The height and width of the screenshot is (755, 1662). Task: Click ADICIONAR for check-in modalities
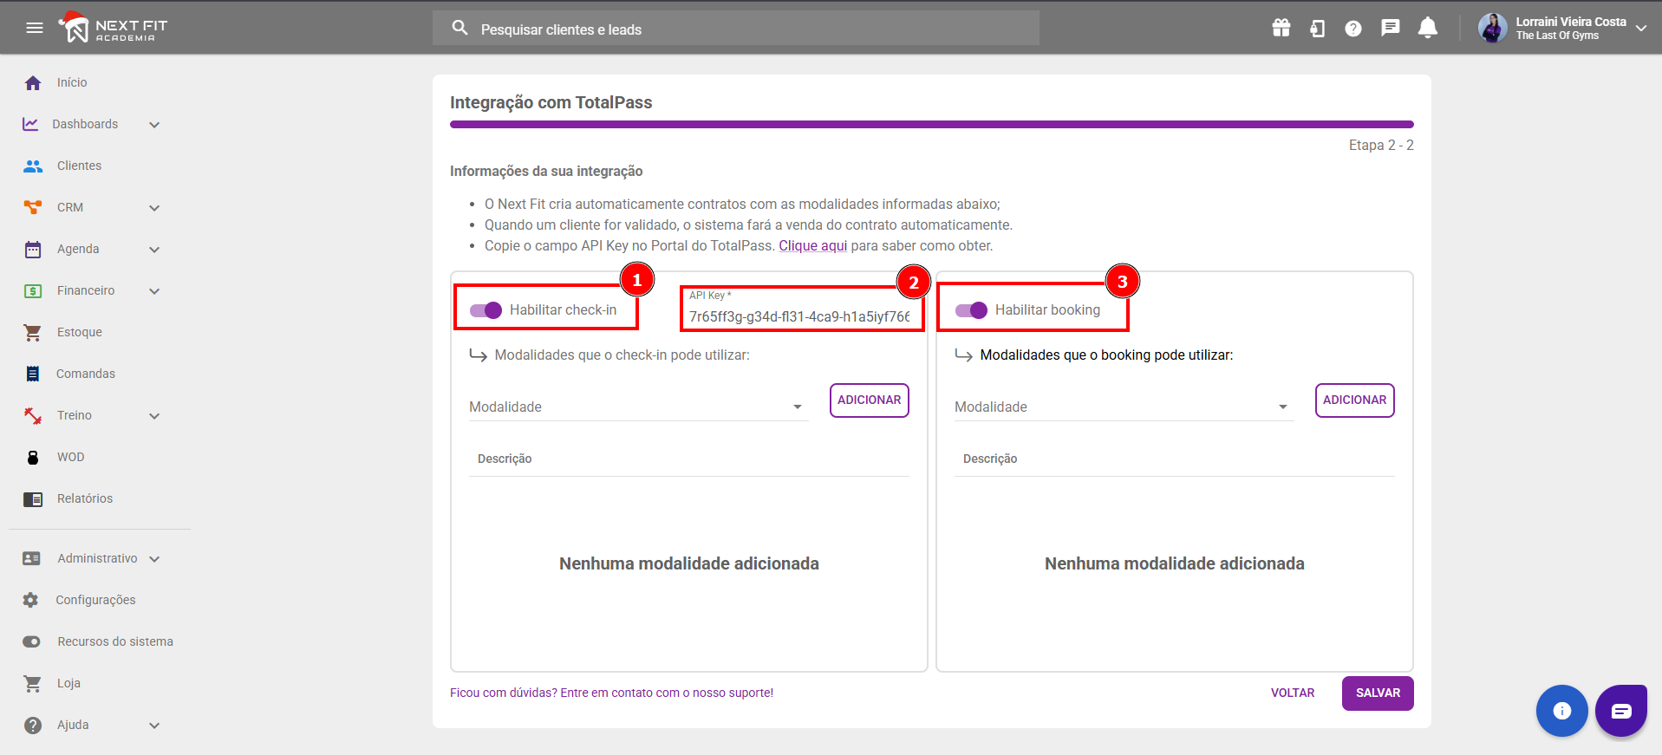click(x=869, y=400)
